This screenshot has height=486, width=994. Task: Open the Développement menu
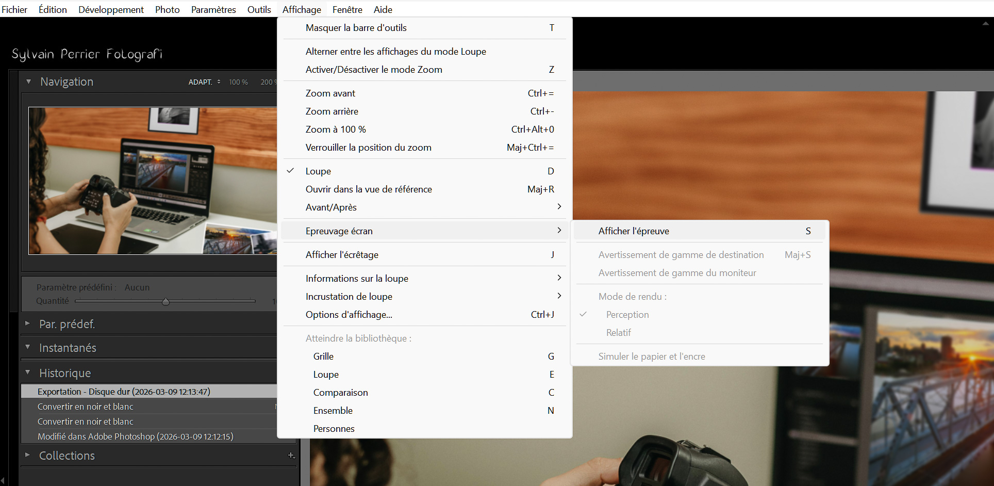tap(111, 9)
